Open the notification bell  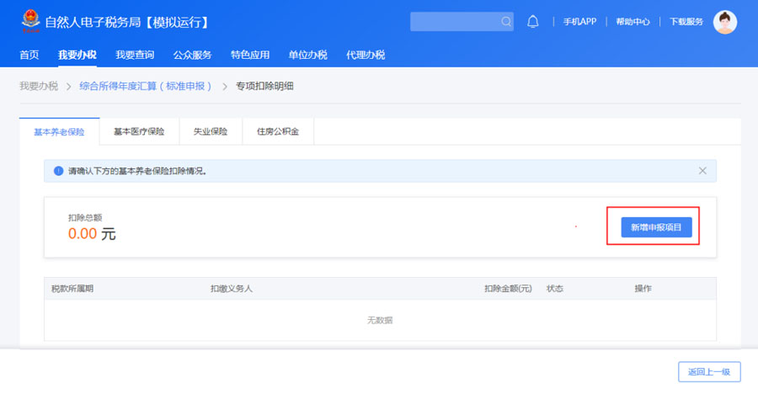point(532,22)
